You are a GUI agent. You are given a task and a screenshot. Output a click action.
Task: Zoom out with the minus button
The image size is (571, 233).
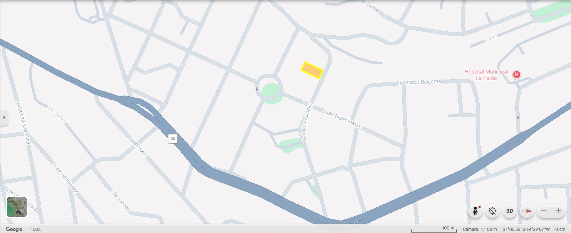(x=544, y=211)
